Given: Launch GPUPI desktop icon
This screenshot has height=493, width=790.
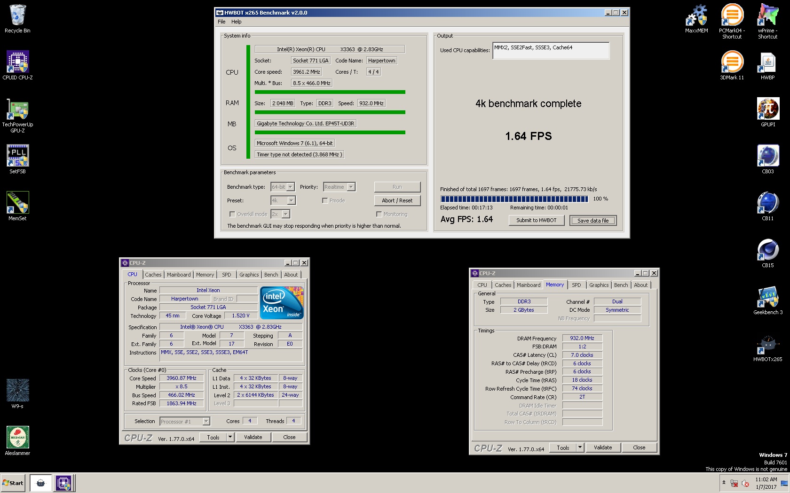Looking at the screenshot, I should tap(768, 112).
